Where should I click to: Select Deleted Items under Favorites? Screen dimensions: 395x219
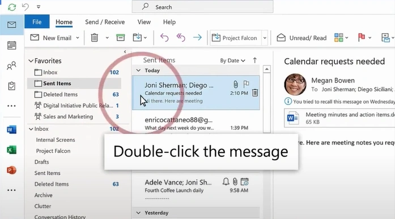(x=74, y=94)
